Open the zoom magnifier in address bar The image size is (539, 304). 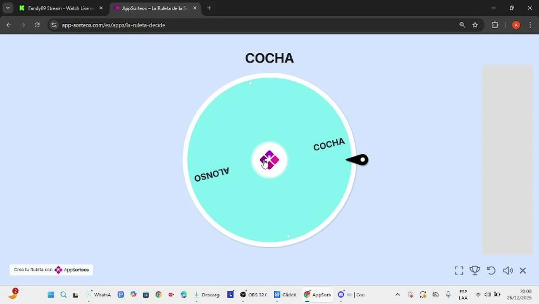click(x=462, y=25)
